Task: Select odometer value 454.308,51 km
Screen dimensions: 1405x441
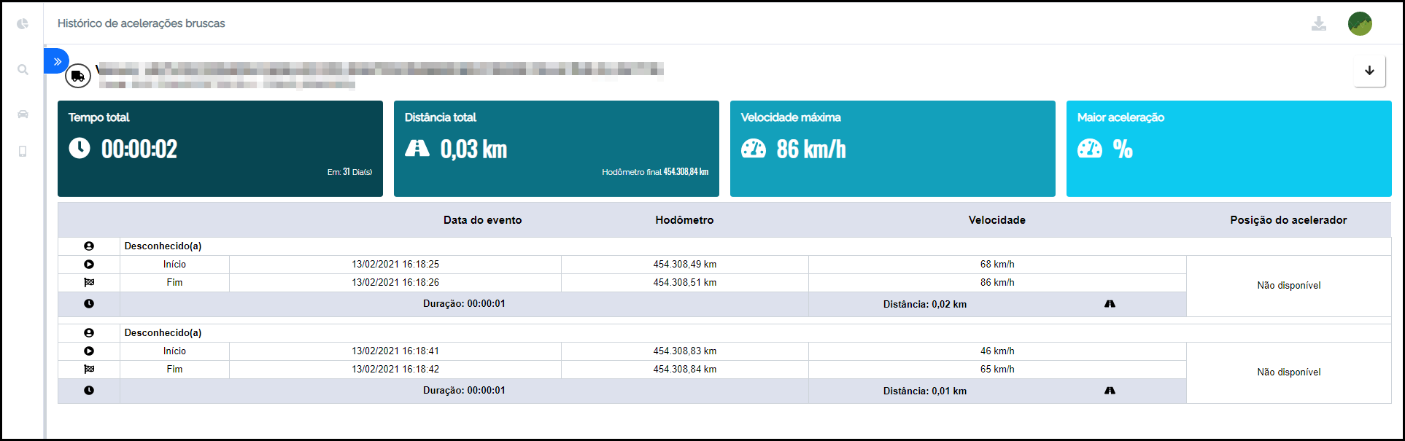Action: [685, 283]
